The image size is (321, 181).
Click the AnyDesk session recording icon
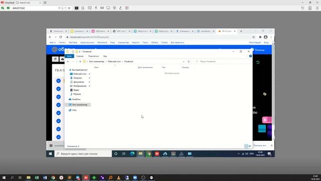click(x=127, y=8)
